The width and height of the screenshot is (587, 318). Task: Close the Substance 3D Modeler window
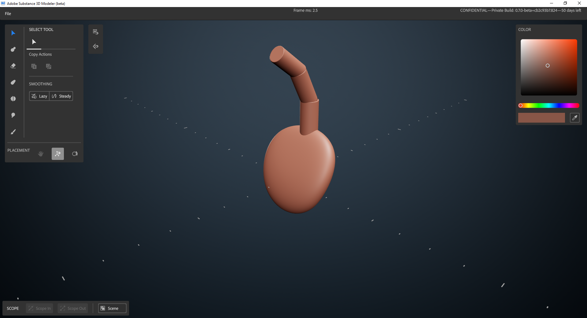[579, 3]
